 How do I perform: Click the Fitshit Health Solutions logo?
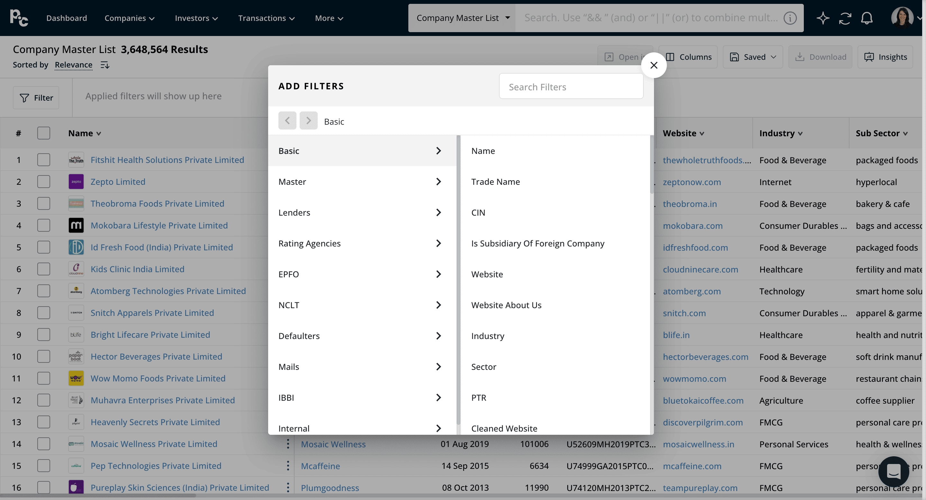(76, 160)
